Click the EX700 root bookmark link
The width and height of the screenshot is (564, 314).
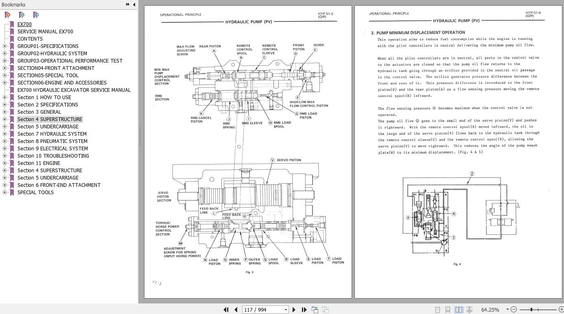point(24,24)
